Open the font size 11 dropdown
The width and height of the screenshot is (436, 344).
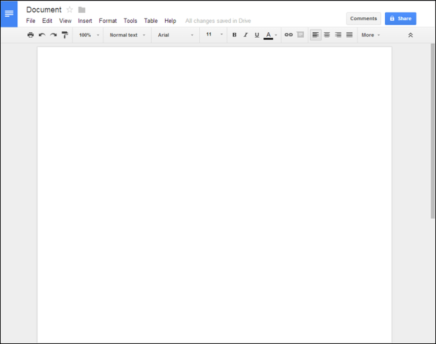(x=214, y=34)
